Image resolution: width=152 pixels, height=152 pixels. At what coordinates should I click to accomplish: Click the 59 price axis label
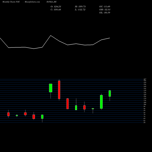click(144, 123)
